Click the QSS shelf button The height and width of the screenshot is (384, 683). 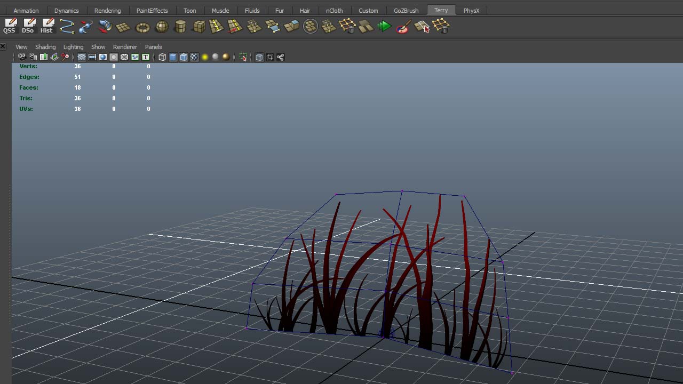click(9, 26)
